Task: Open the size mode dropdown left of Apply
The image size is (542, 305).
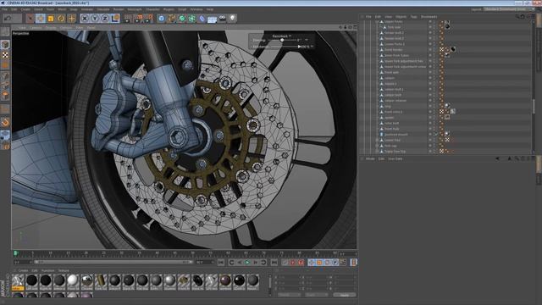Action: coord(316,295)
